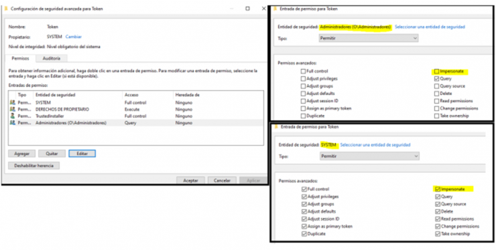Untick Query in the SYSTEM entry
This screenshot has height=250, width=496.
(x=438, y=197)
